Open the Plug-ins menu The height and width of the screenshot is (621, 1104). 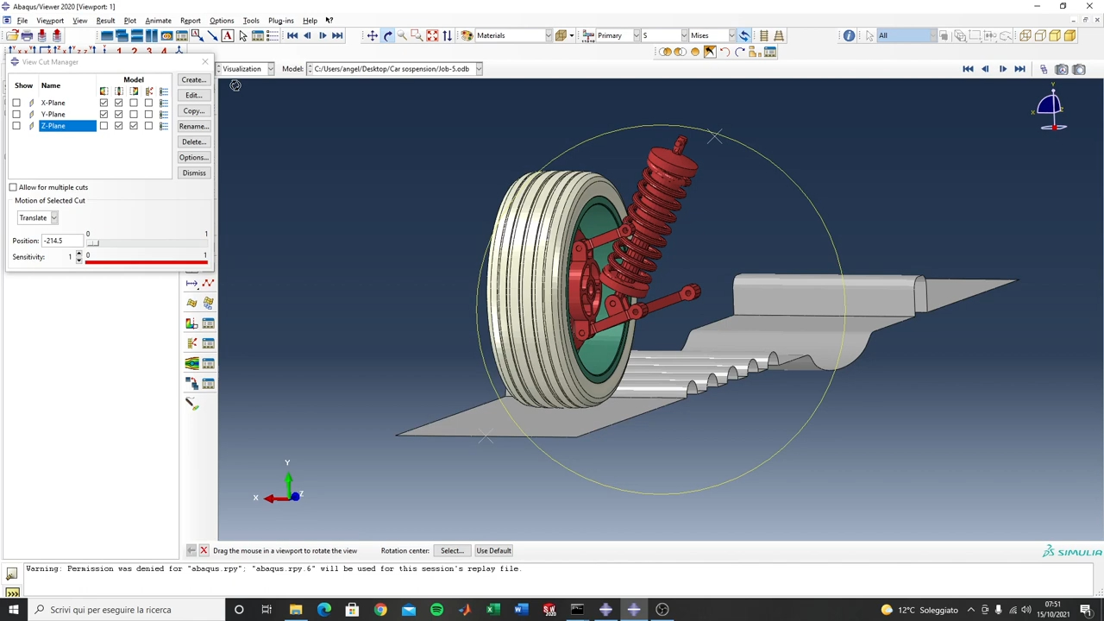tap(281, 21)
